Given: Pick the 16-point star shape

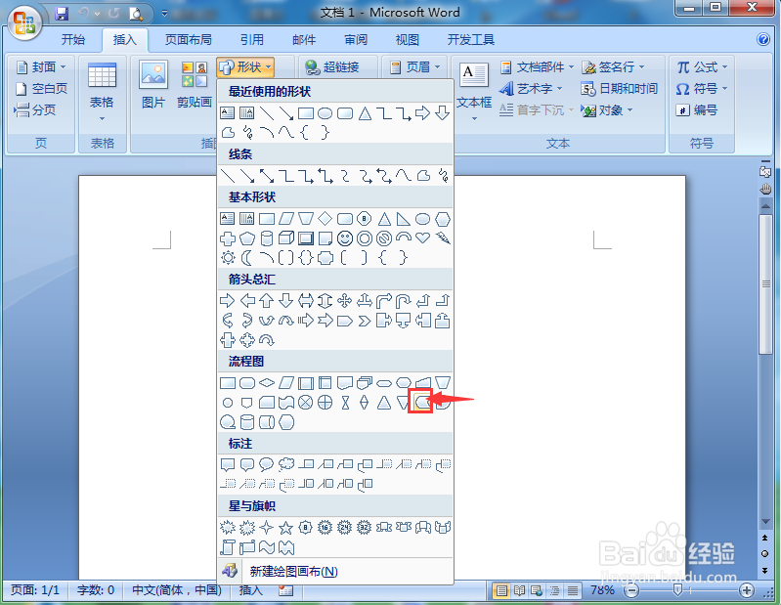Looking at the screenshot, I should coord(325,528).
